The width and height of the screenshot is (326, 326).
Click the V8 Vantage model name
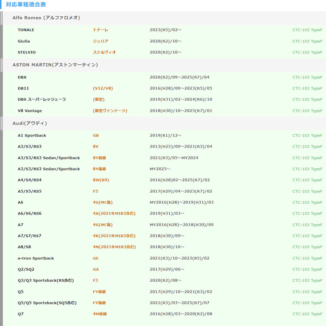coord(30,111)
